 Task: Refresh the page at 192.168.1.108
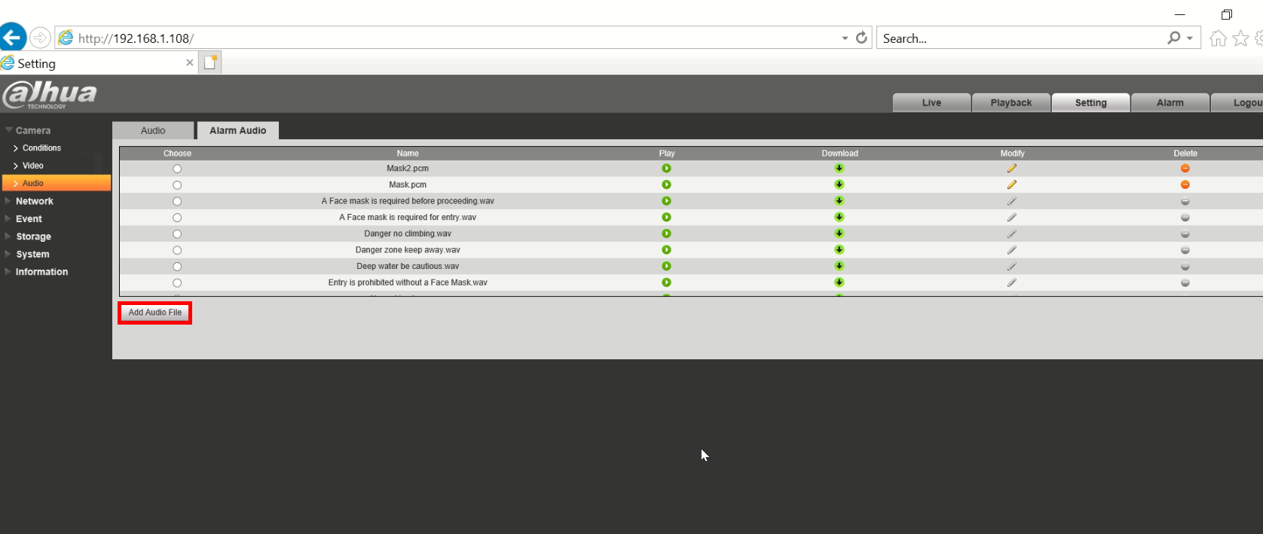click(x=861, y=38)
